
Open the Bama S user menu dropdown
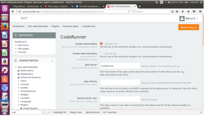[x=190, y=19]
